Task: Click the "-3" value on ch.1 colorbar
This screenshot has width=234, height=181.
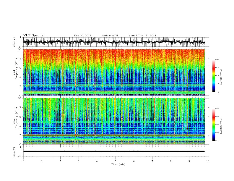Action: (x=218, y=59)
